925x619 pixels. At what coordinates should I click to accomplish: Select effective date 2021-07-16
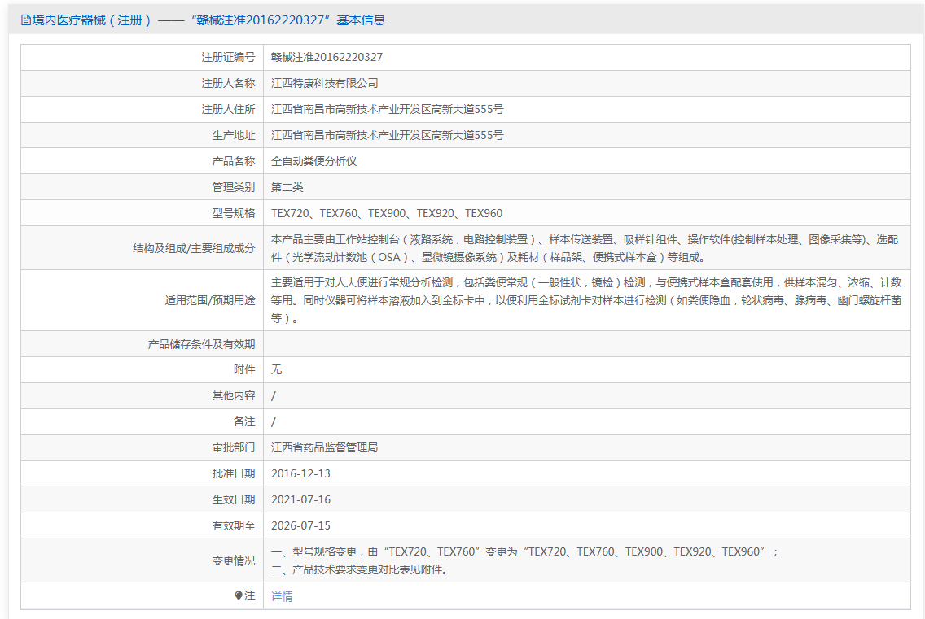pyautogui.click(x=300, y=499)
